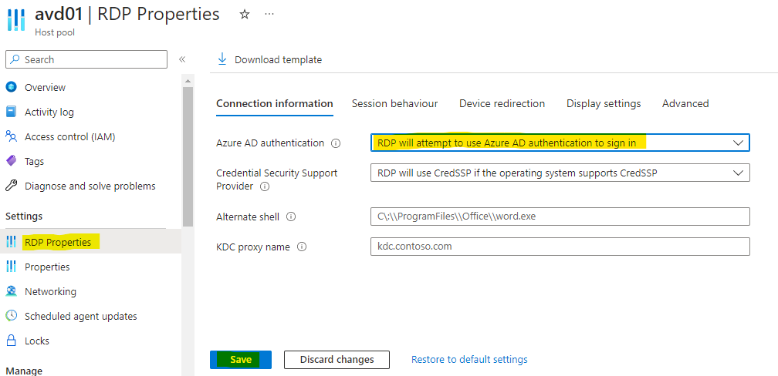Click the Download template label
The height and width of the screenshot is (376, 778).
[279, 59]
